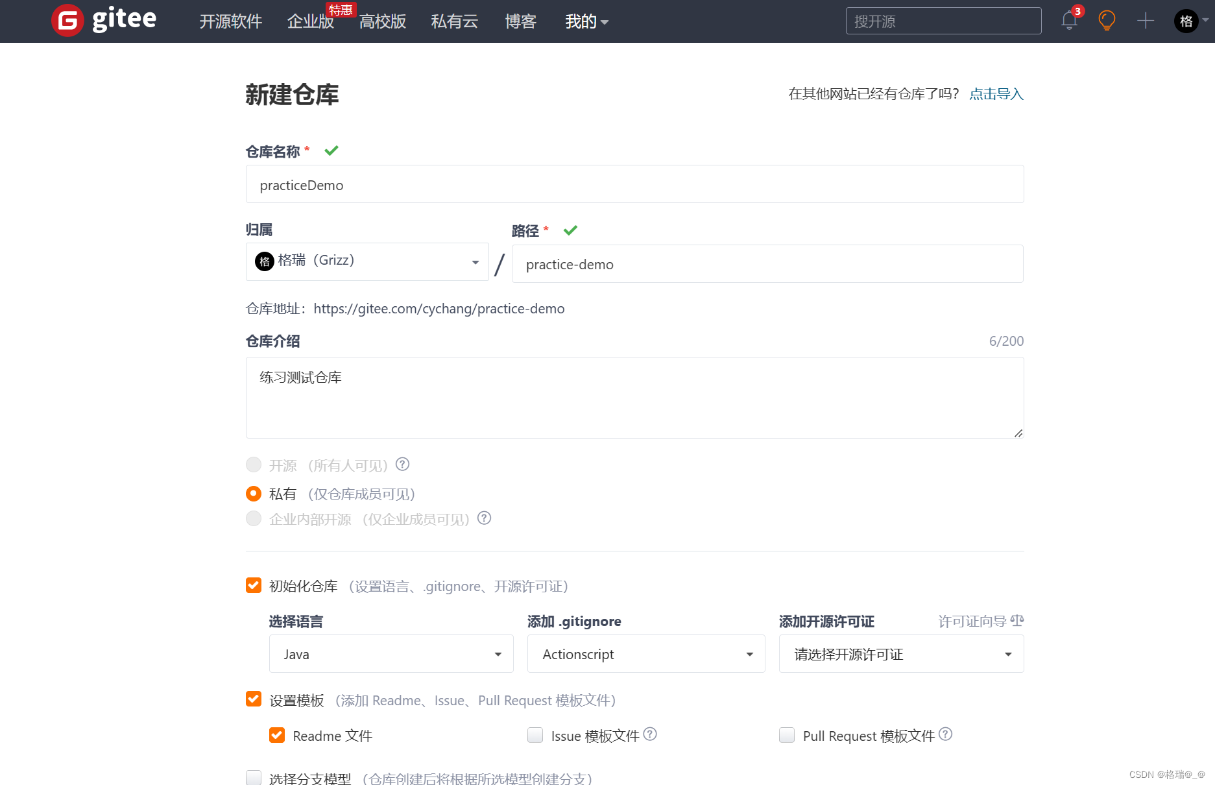
Task: Enable the 选择分支模型 checkbox
Action: (254, 777)
